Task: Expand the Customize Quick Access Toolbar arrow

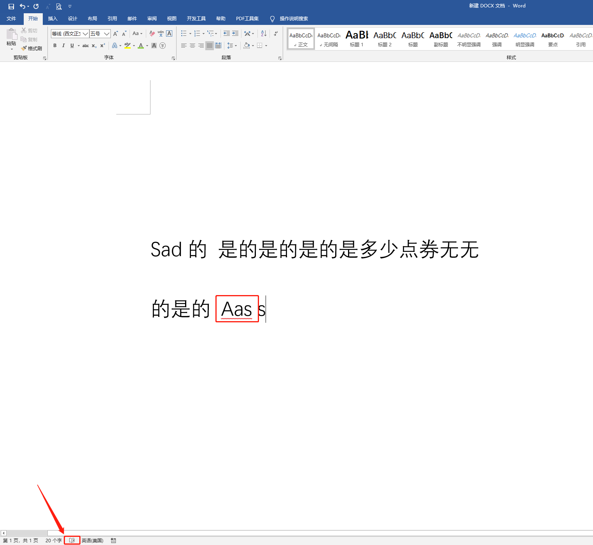Action: pos(70,6)
